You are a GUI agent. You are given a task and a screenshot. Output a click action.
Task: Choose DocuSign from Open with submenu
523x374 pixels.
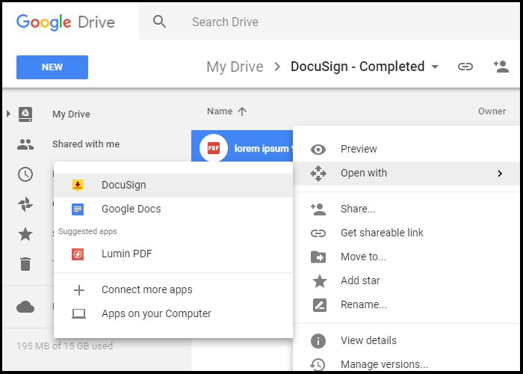(123, 185)
